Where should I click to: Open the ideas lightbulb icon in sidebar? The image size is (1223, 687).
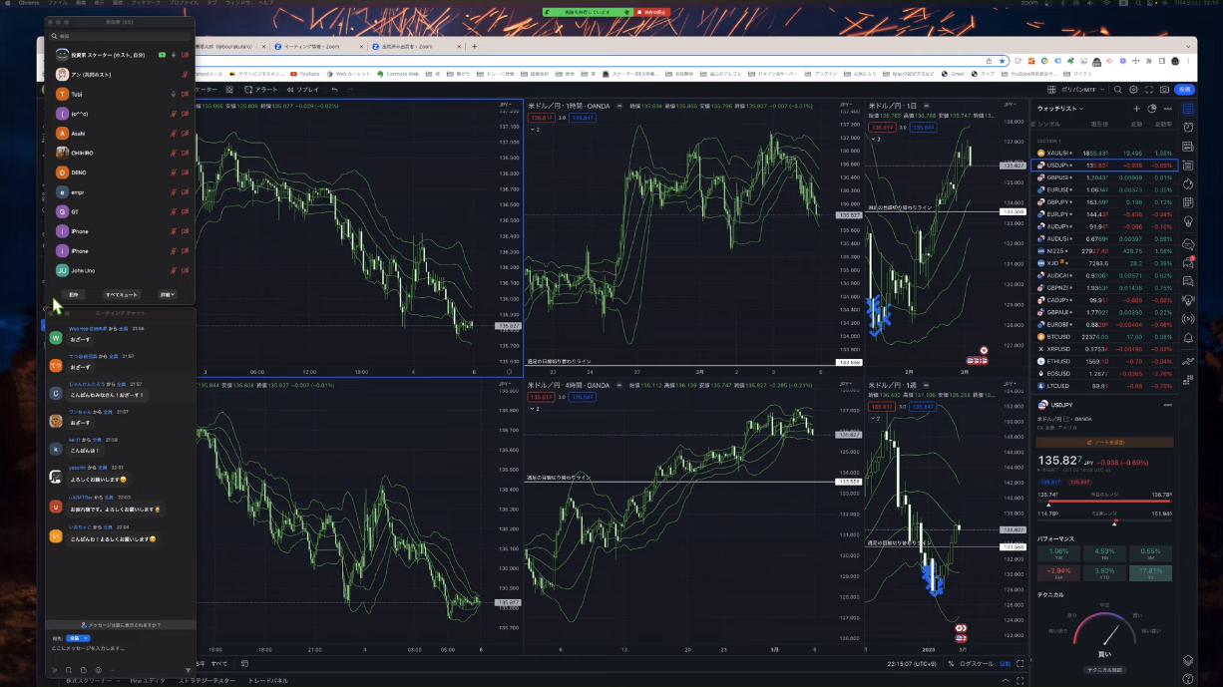click(1188, 221)
